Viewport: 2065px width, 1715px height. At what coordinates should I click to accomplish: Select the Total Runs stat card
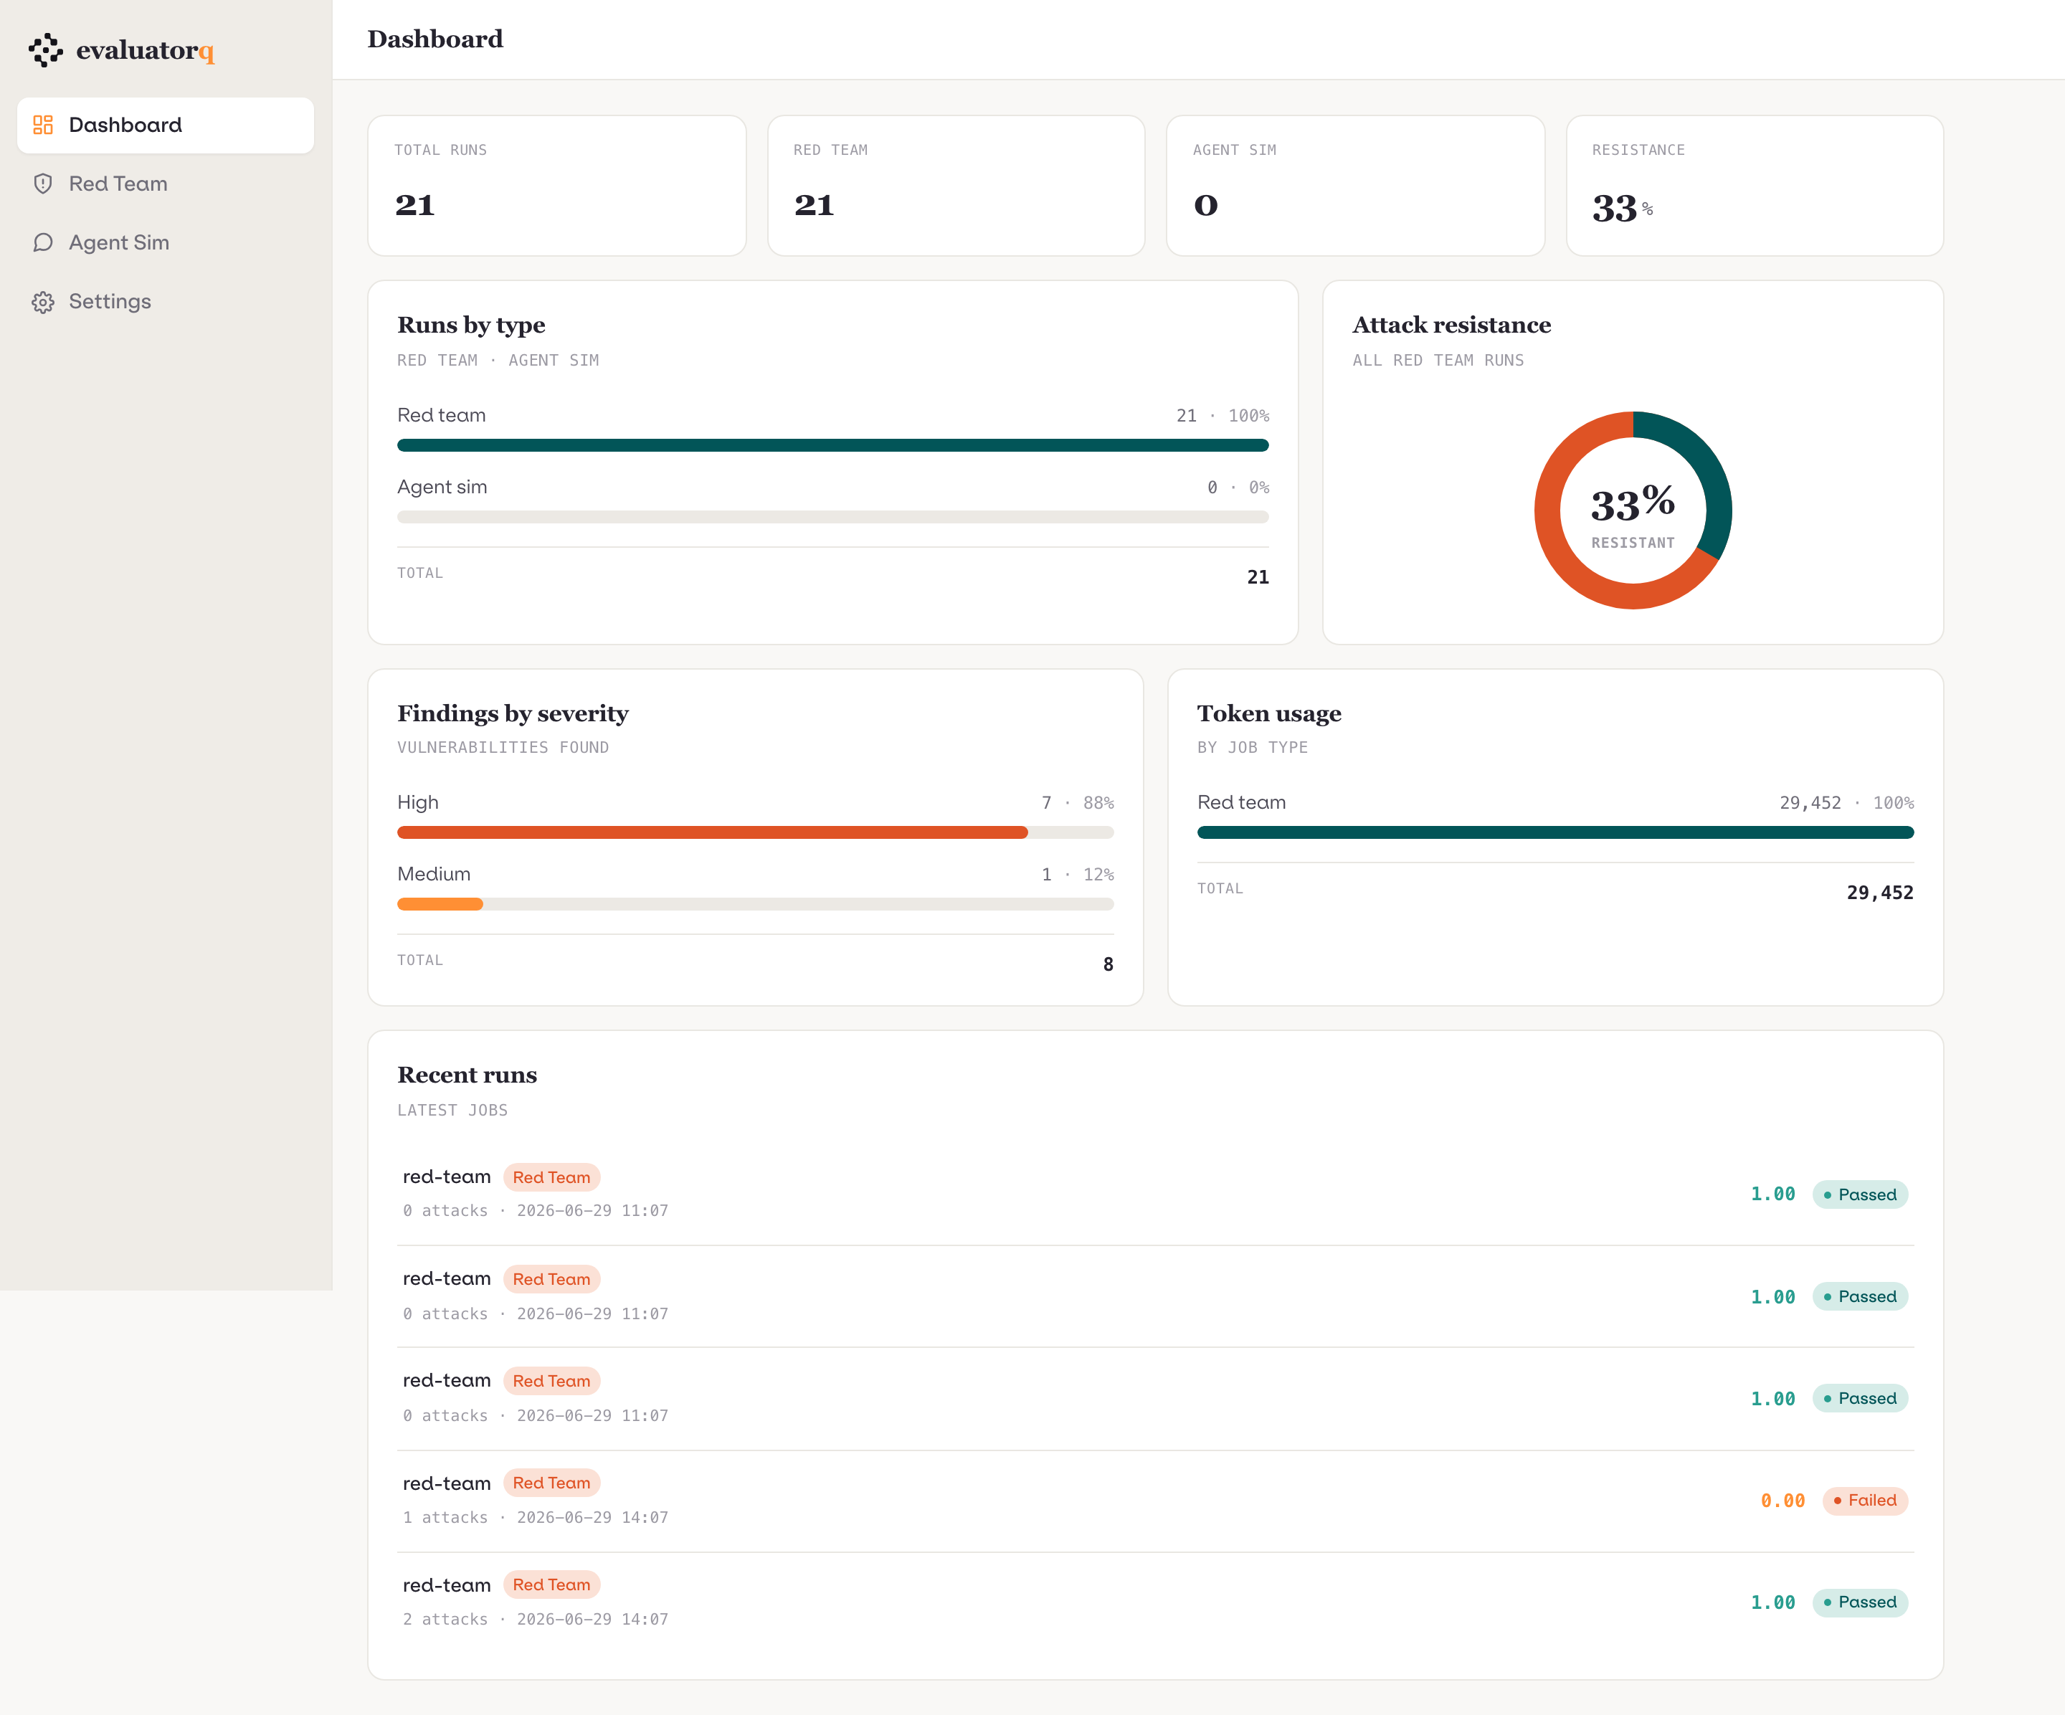[x=556, y=186]
